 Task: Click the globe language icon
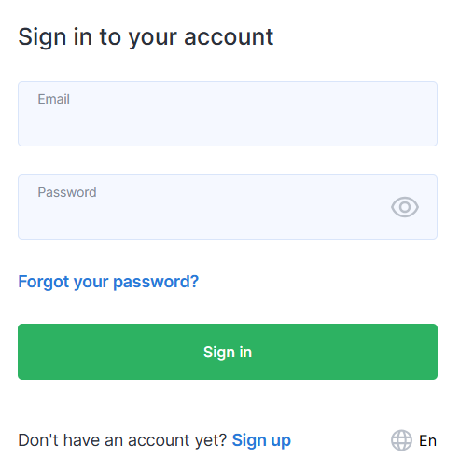(x=401, y=440)
